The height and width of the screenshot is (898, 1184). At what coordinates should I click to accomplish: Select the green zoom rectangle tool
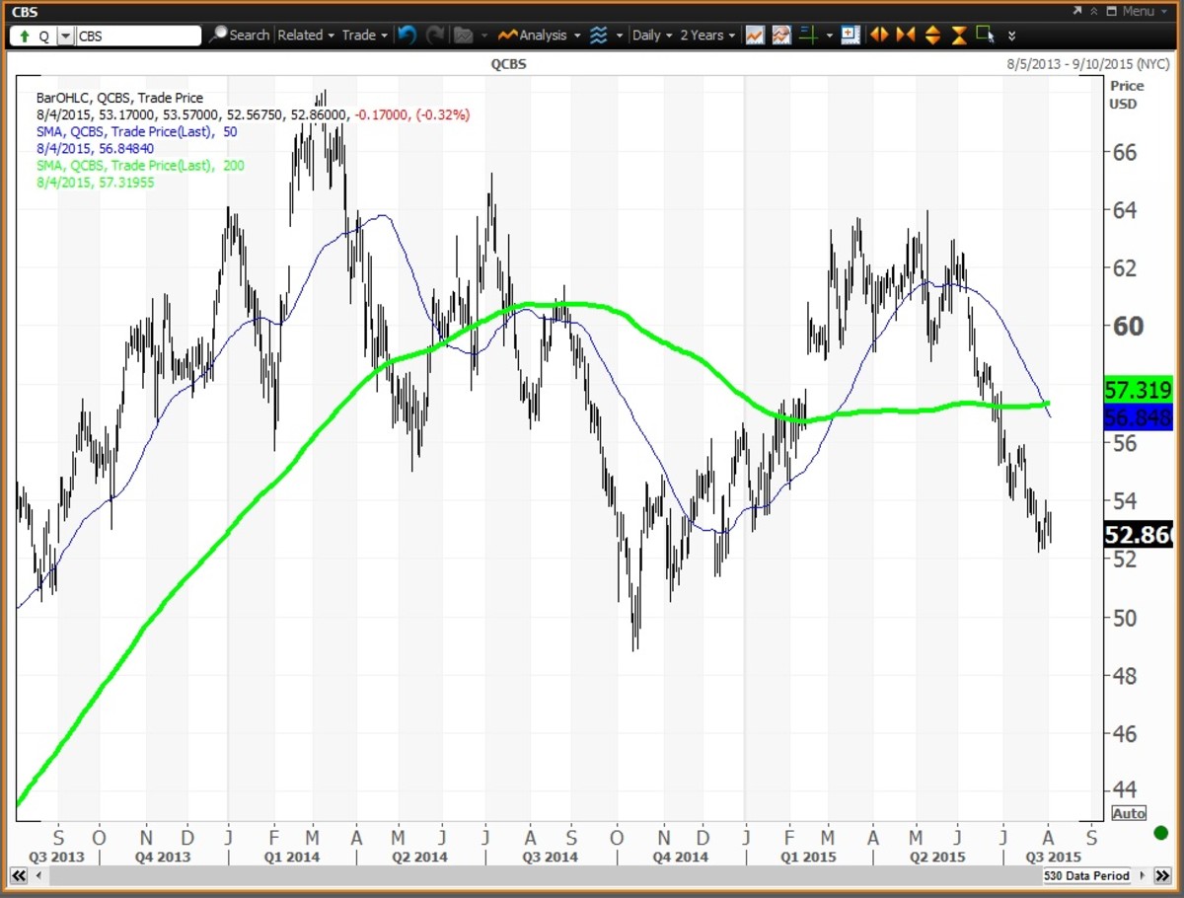tap(986, 35)
